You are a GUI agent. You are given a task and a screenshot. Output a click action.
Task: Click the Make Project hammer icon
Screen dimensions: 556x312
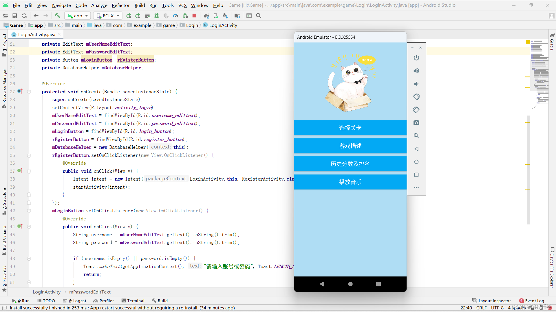[x=57, y=16]
